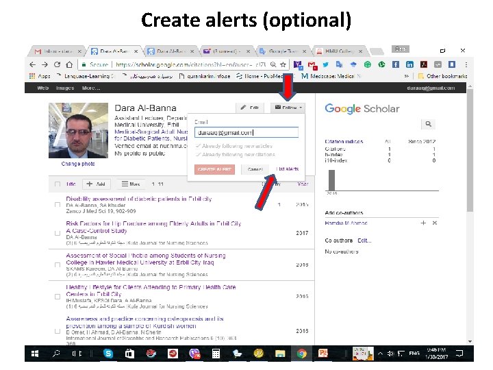493x370 pixels.
Task: Go back with the browser back arrow
Action: point(32,64)
